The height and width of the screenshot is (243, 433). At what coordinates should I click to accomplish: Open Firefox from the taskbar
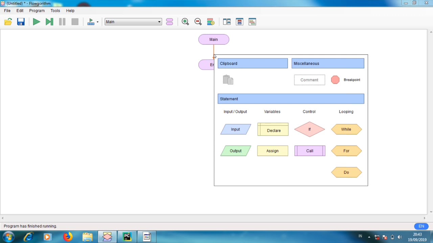(x=68, y=237)
